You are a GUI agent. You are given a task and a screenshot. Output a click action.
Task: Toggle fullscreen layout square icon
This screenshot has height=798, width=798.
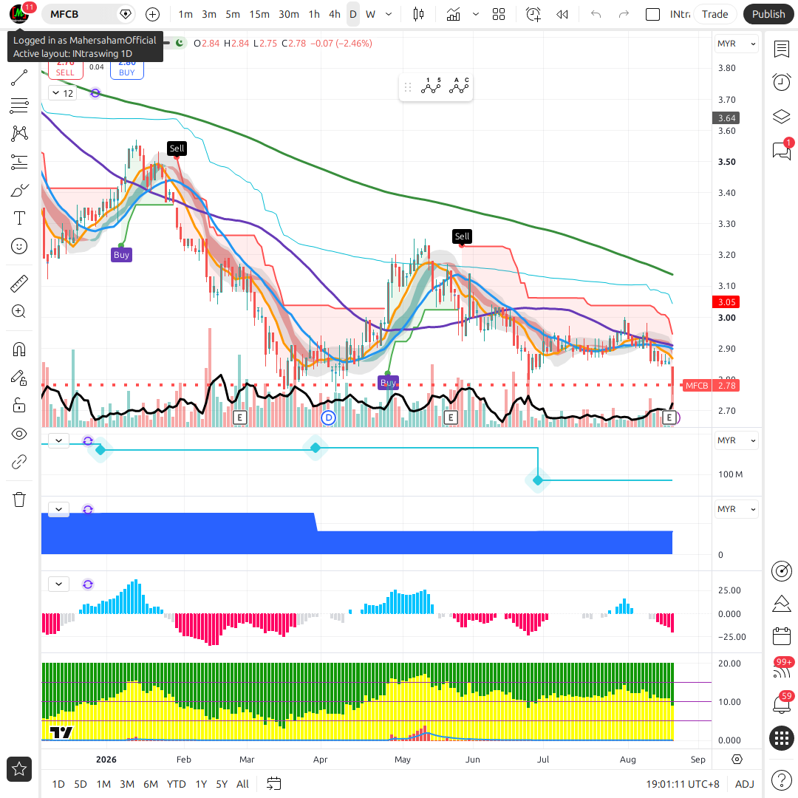pyautogui.click(x=652, y=14)
